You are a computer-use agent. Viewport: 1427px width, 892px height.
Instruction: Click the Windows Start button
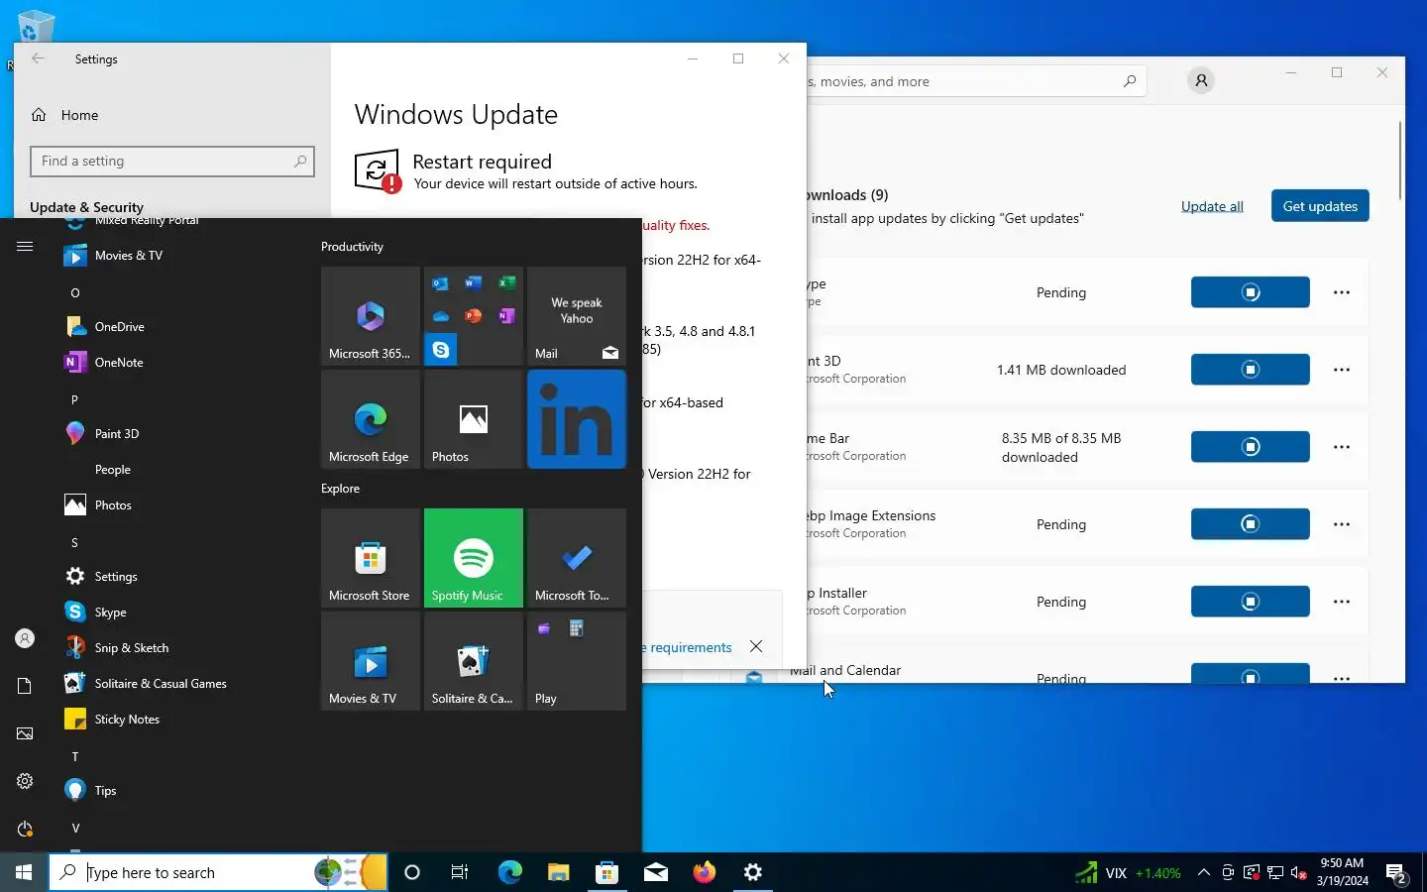click(24, 872)
